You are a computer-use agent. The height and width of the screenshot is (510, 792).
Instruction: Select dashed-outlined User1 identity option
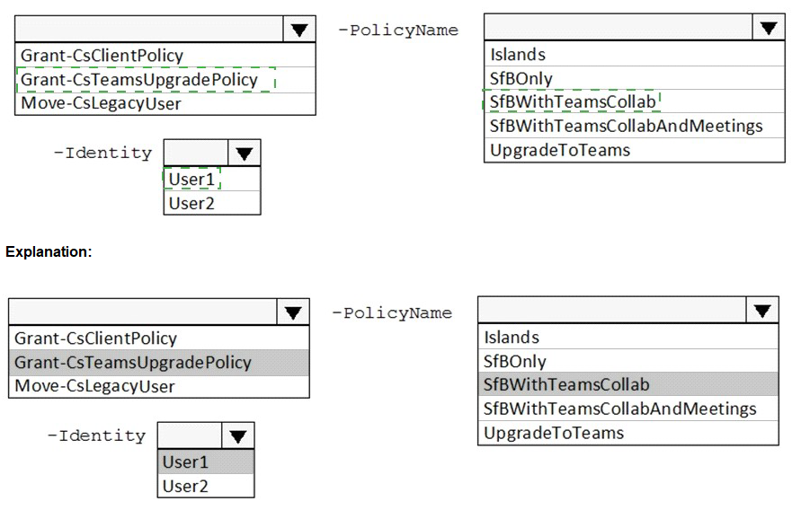(x=191, y=179)
